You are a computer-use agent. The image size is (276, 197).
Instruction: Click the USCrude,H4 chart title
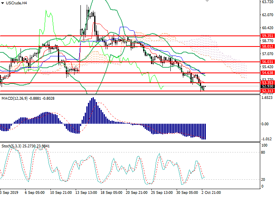[16, 3]
